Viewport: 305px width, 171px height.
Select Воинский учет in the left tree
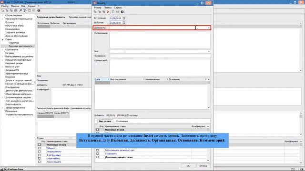pos(12,66)
